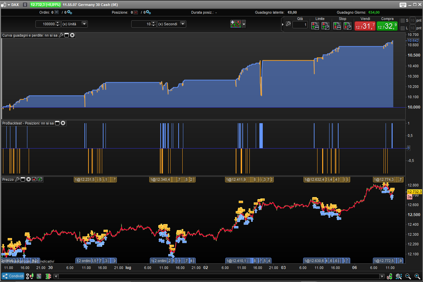Close positions icon next to Posizione

(x=136, y=12)
